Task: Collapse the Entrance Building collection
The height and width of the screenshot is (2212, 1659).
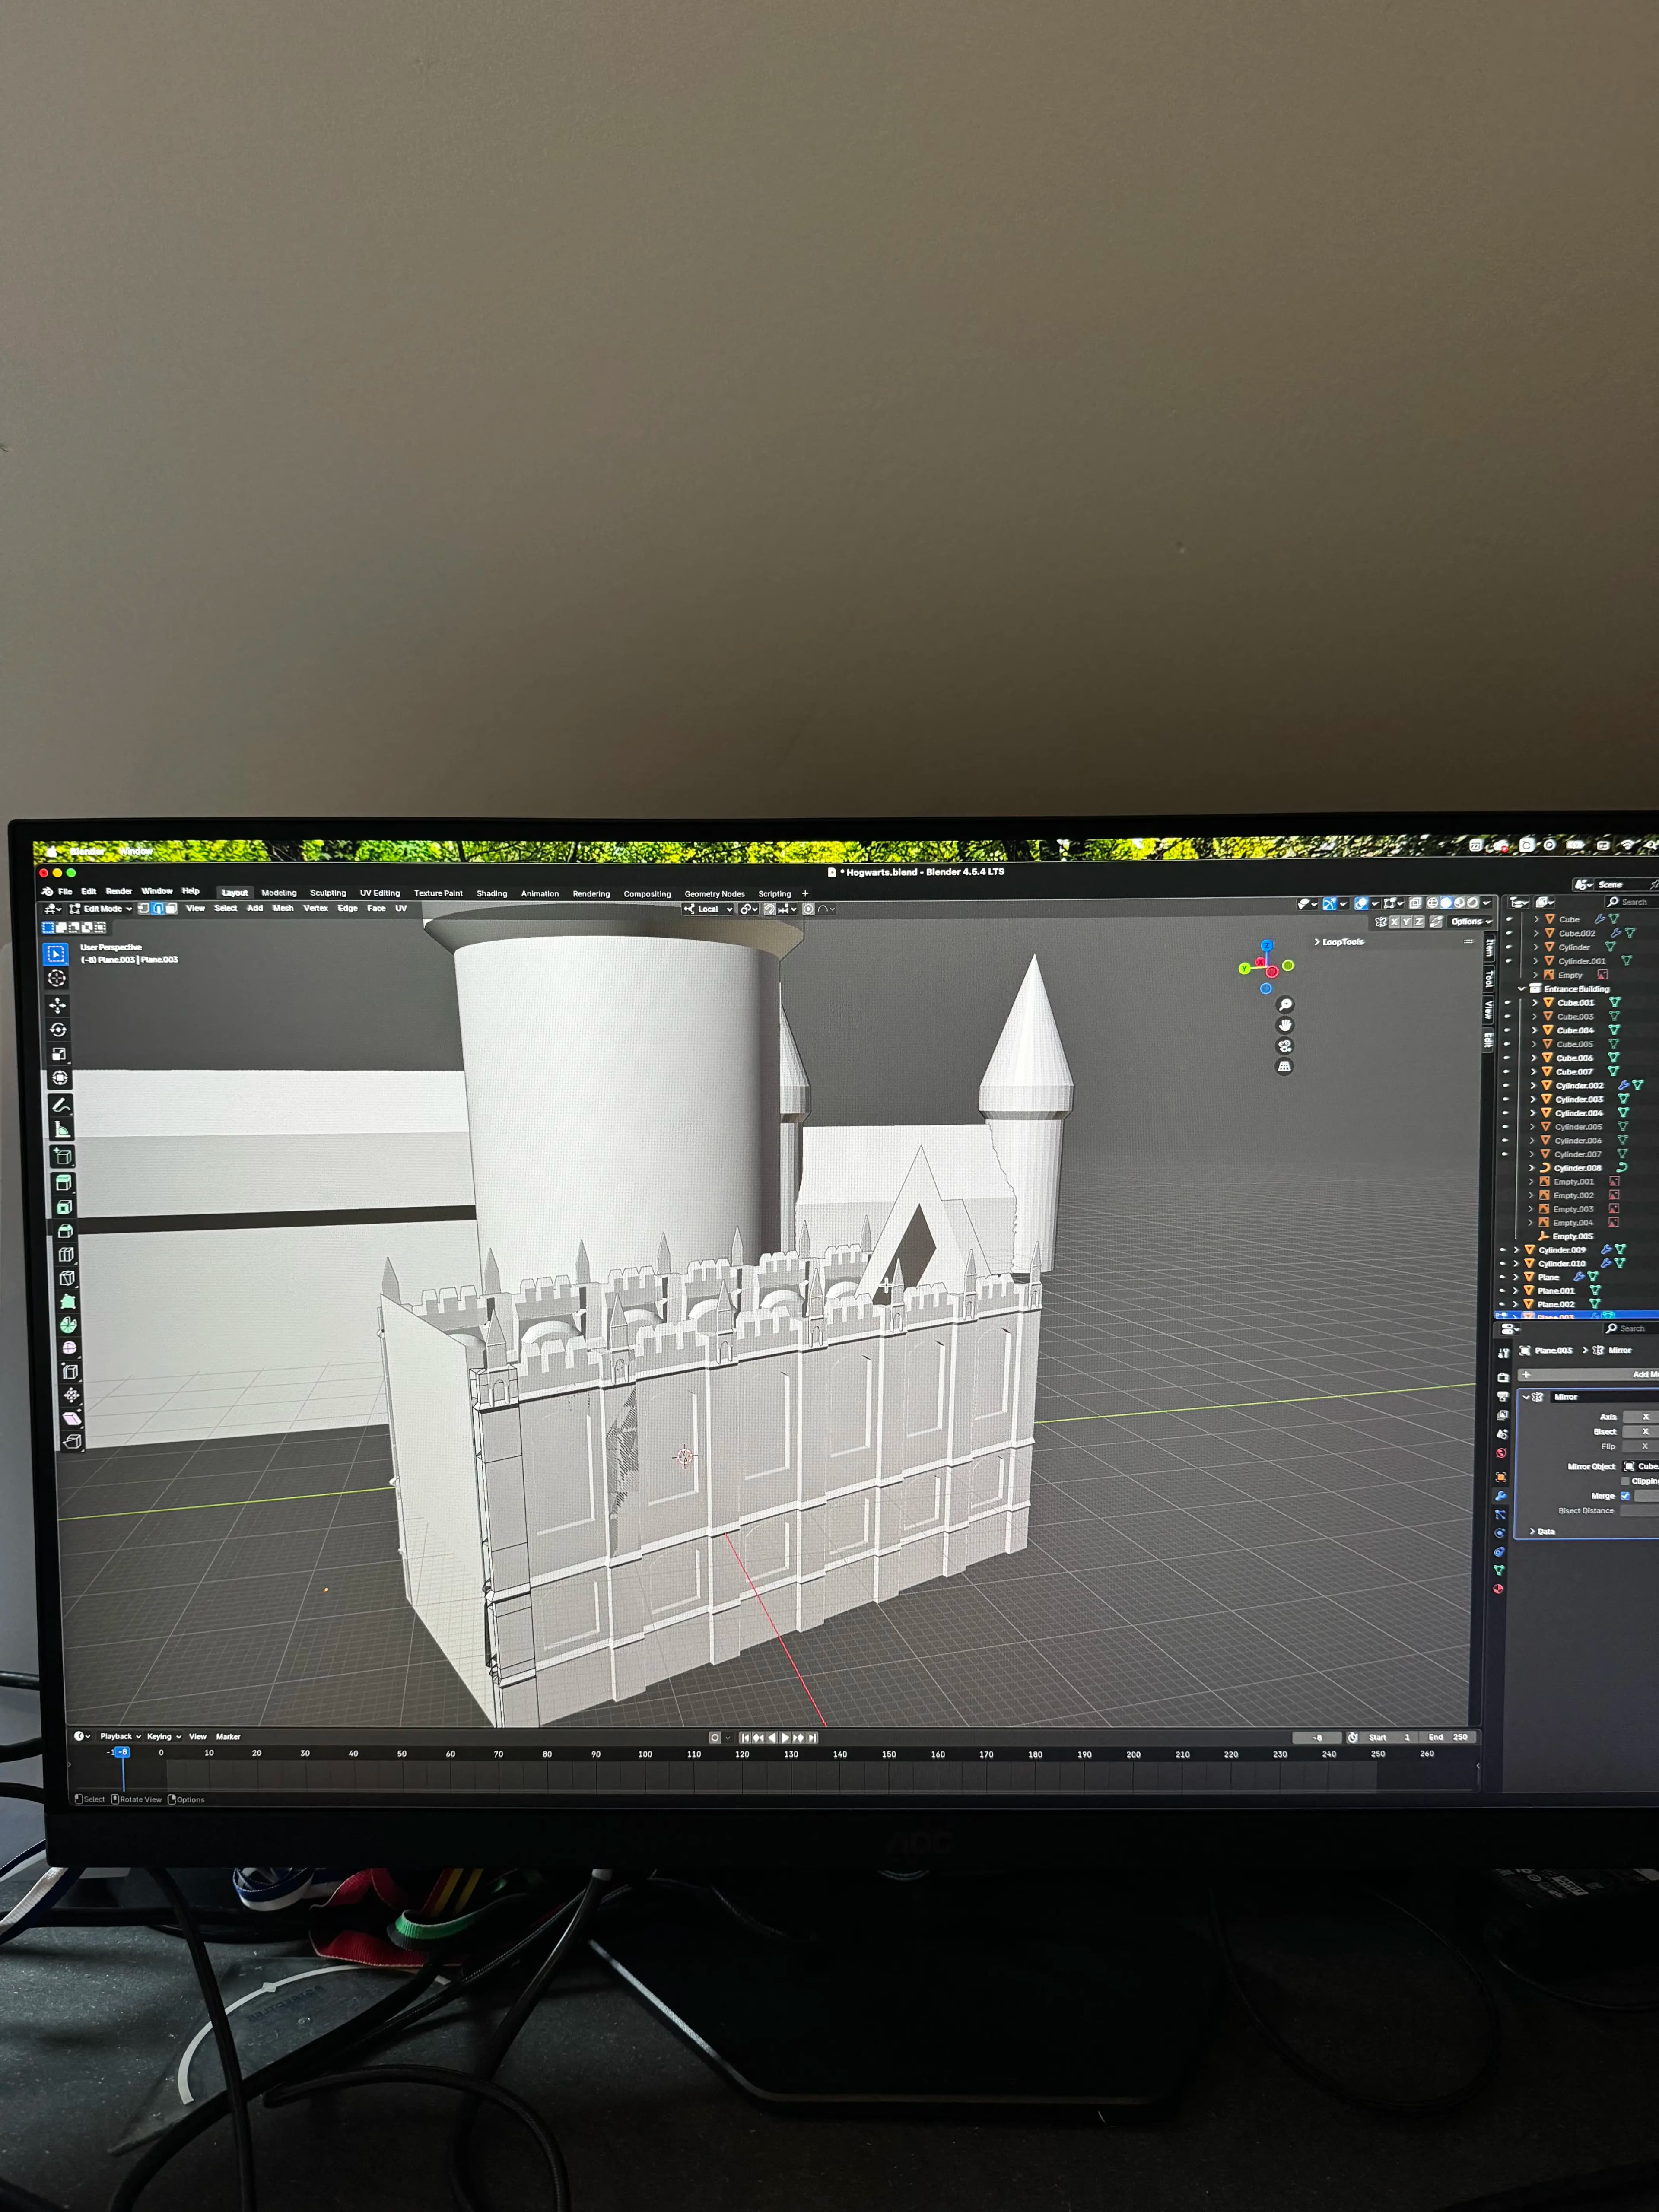Action: (x=1522, y=989)
